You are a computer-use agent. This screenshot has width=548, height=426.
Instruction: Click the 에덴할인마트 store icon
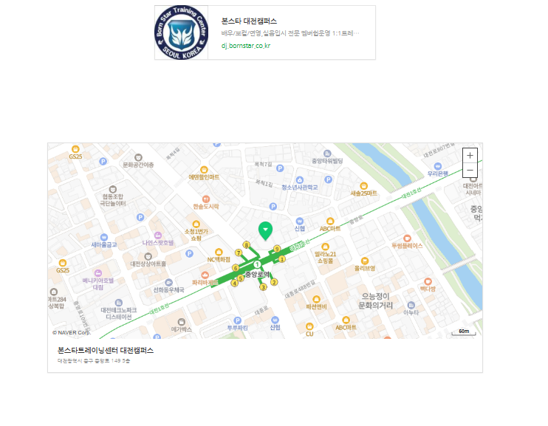(204, 170)
